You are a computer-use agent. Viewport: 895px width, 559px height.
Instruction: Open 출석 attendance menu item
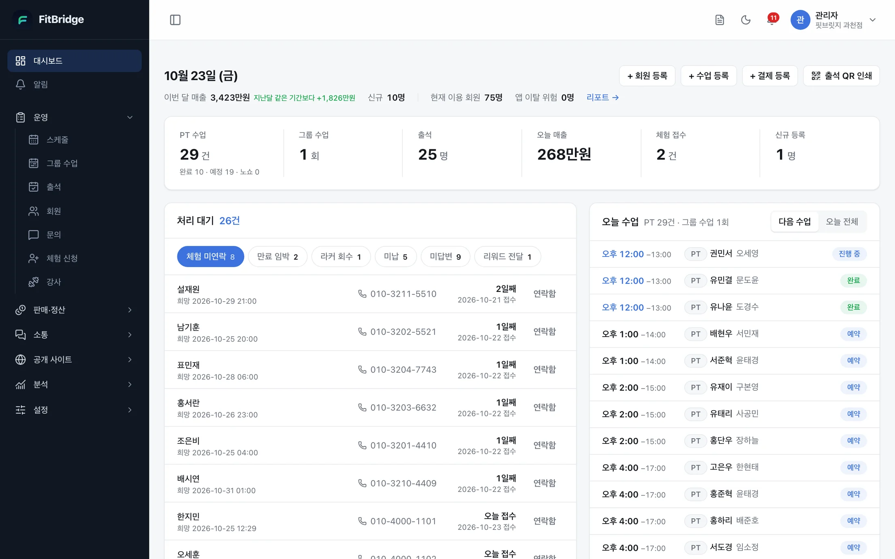[x=81, y=187]
